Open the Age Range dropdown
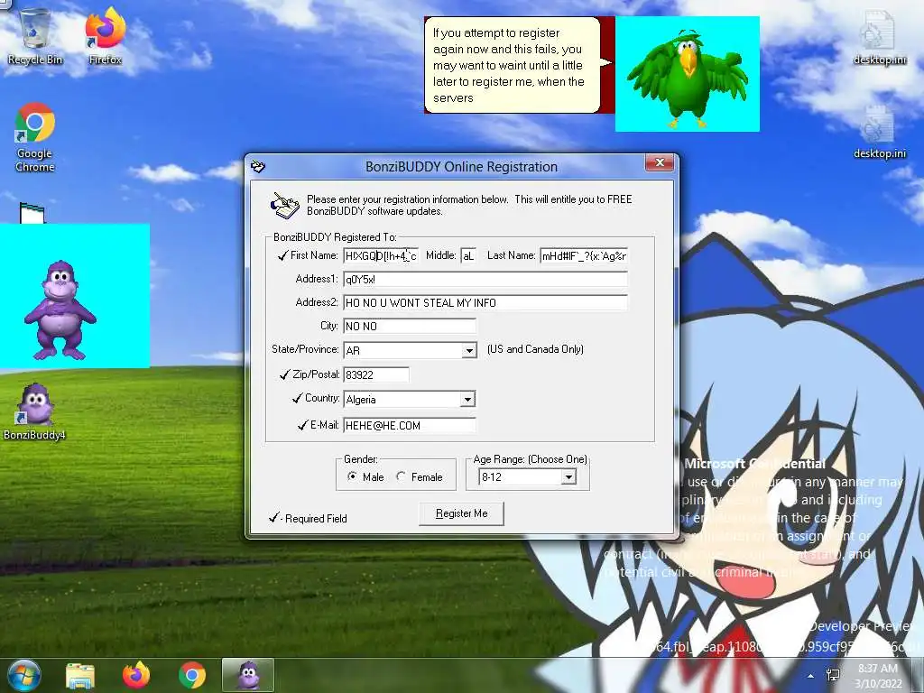The width and height of the screenshot is (924, 693). click(x=568, y=477)
